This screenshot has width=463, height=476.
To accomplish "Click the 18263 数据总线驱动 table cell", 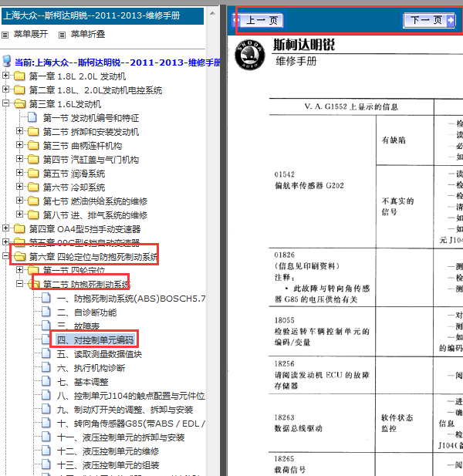I will click(x=323, y=423).
